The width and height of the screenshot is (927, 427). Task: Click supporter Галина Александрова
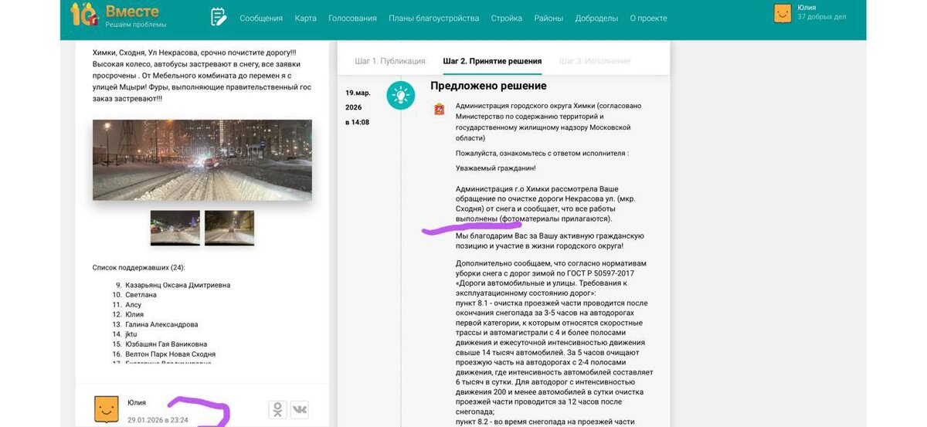161,324
